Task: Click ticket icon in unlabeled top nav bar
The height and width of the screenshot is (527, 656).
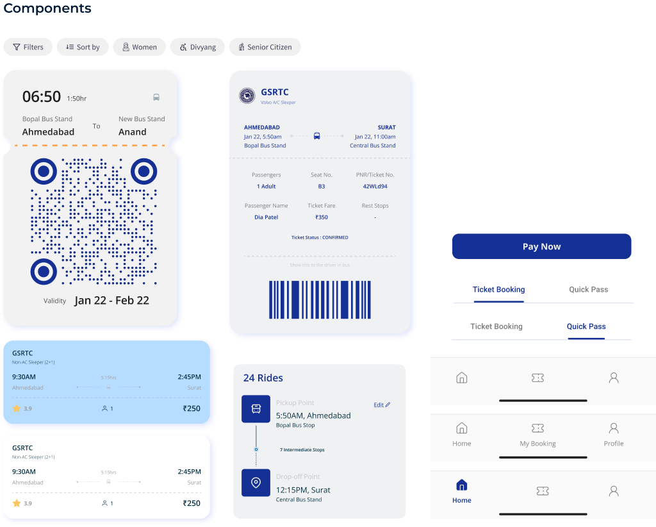Action: [537, 378]
